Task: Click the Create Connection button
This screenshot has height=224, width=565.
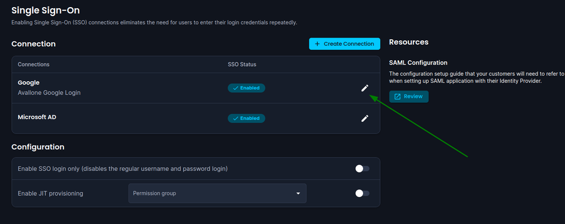Action: (x=344, y=44)
